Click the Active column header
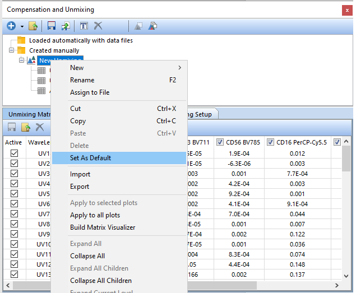 [x=13, y=142]
